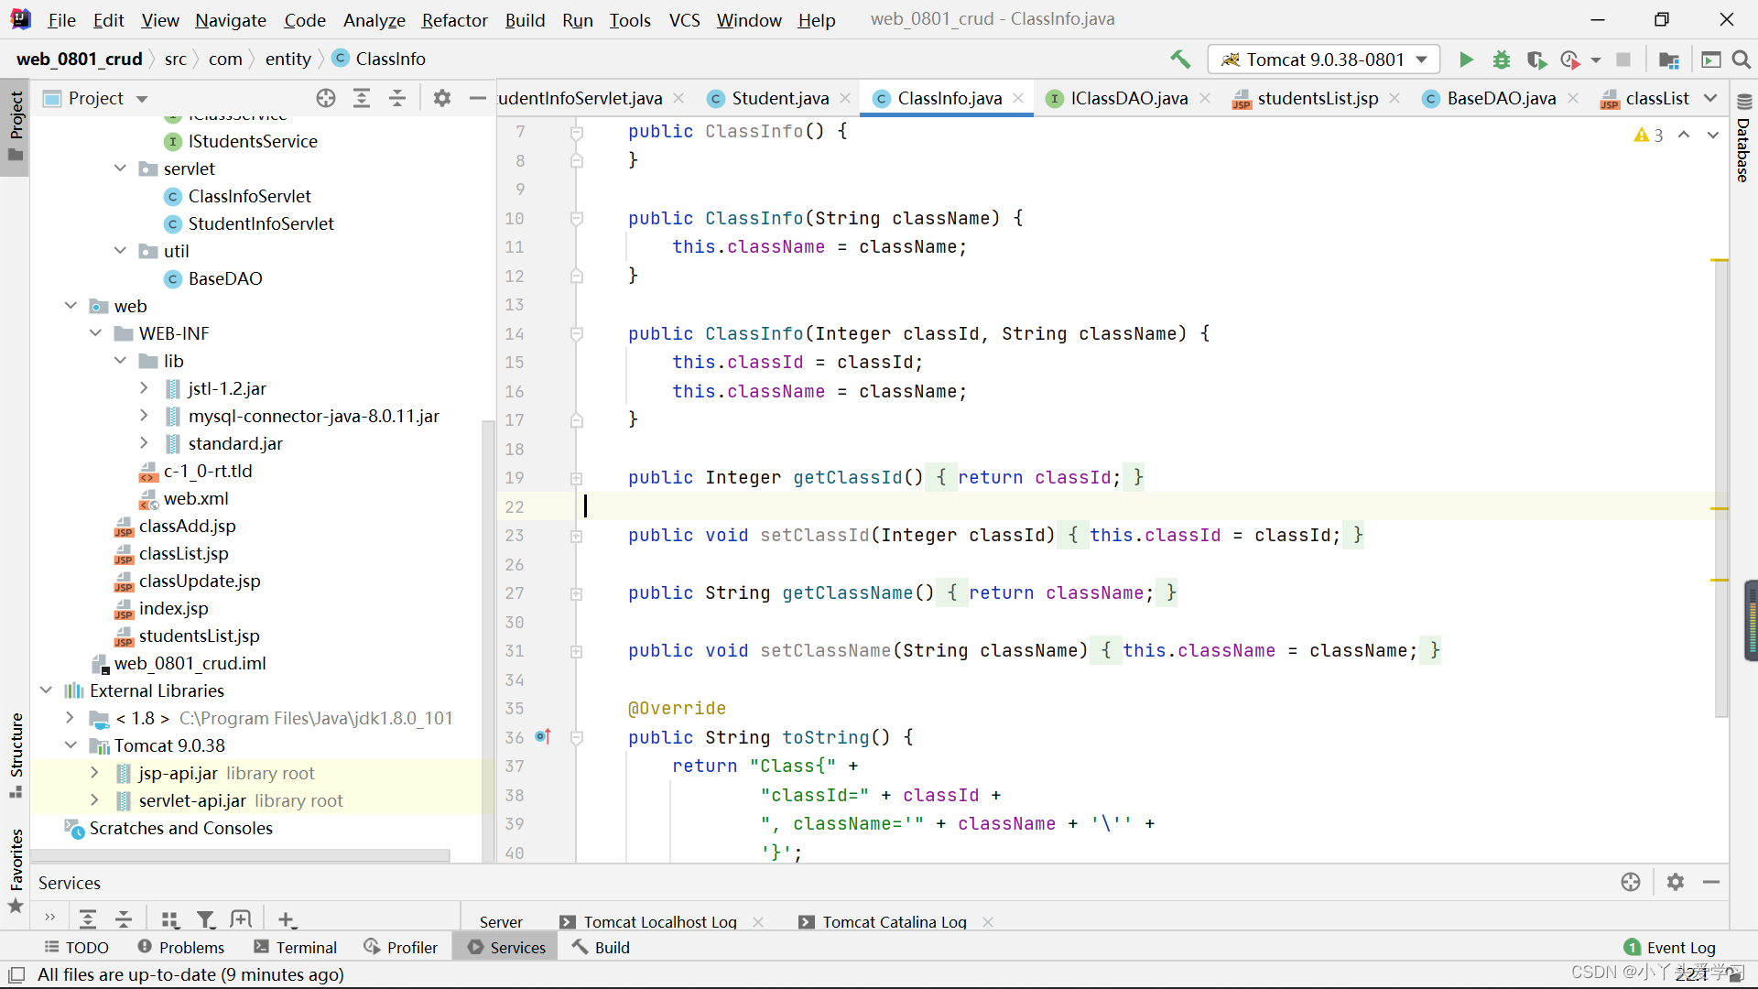Open Event Log in status bar
The height and width of the screenshot is (989, 1758).
point(1669,947)
